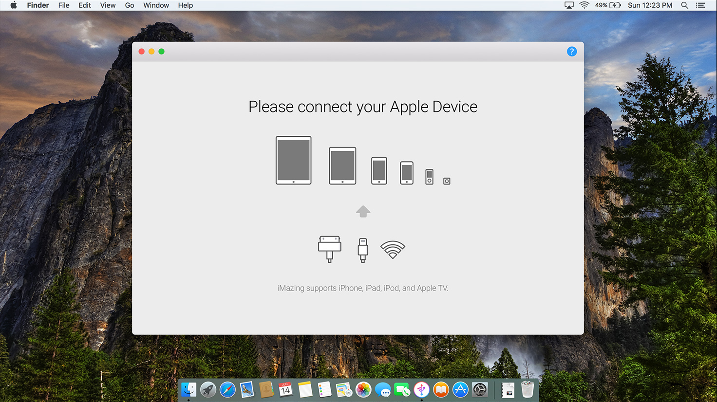This screenshot has height=402, width=717.
Task: Open Messages app in the Dock
Action: point(383,390)
